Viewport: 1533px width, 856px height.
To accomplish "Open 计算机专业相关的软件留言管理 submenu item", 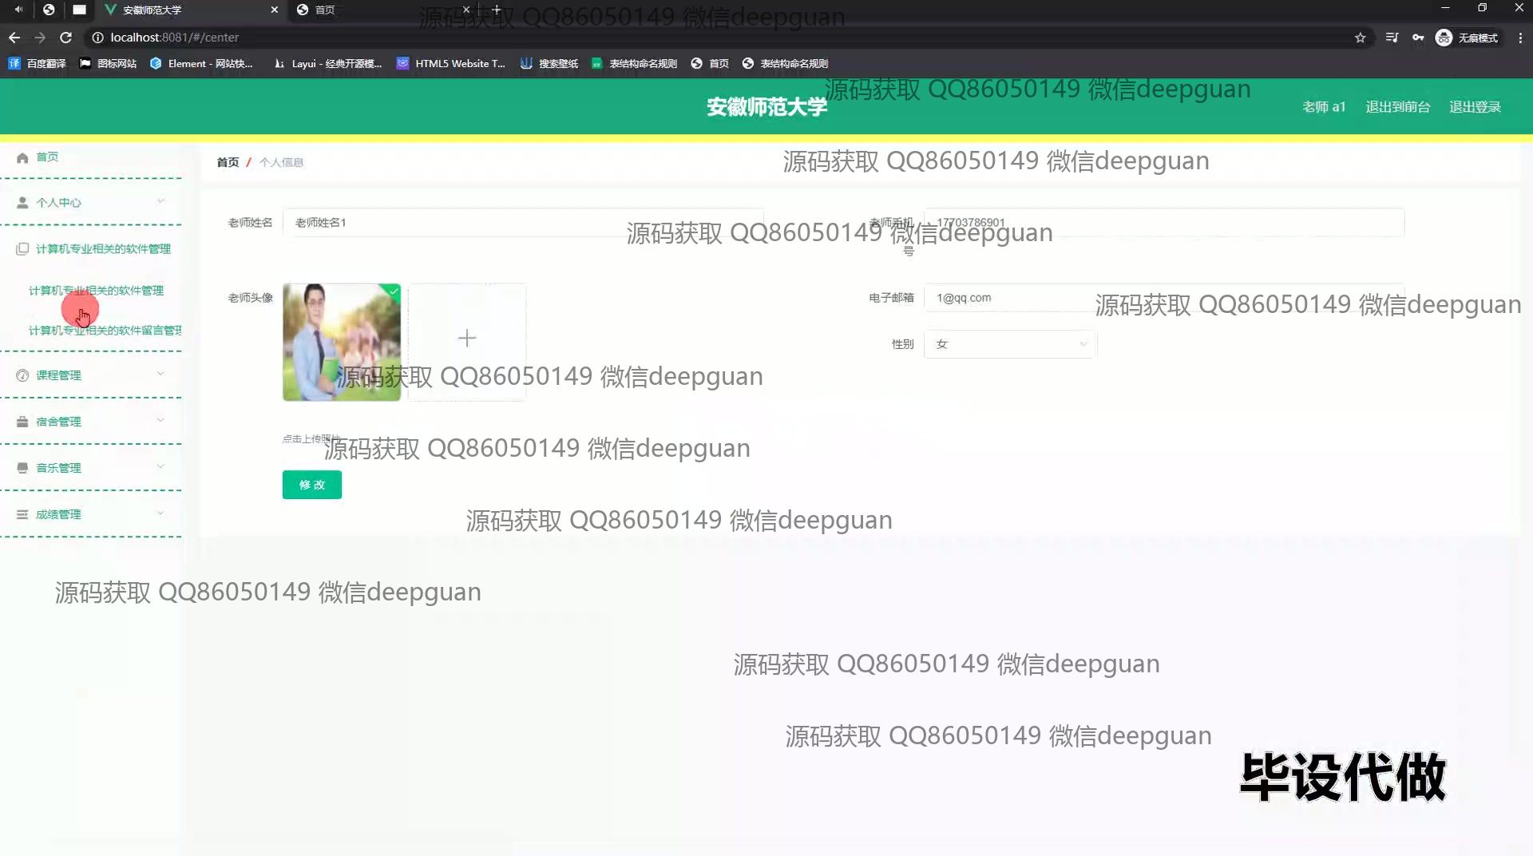I will (105, 331).
